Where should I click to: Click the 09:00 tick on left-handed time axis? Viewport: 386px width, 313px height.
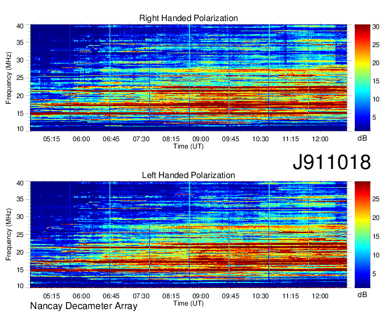[200, 296]
